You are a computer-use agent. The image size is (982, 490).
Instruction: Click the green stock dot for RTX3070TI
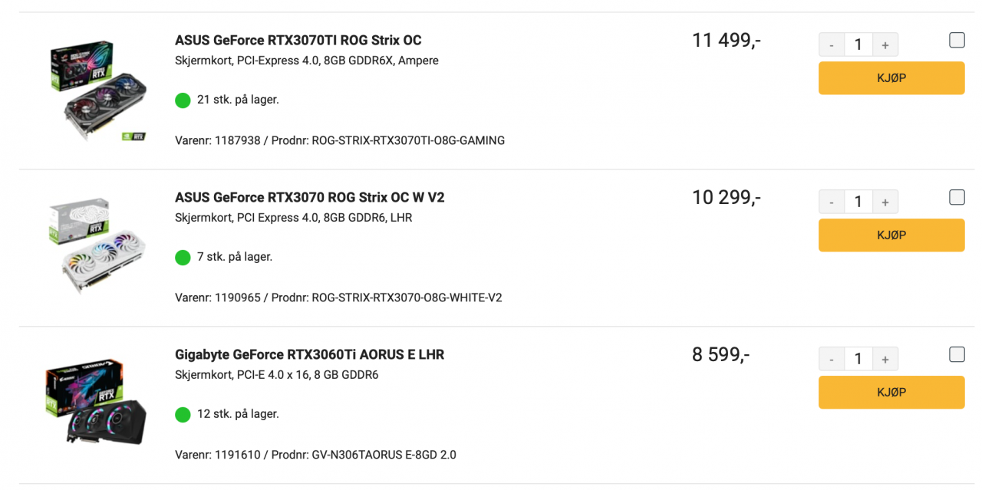tap(183, 100)
